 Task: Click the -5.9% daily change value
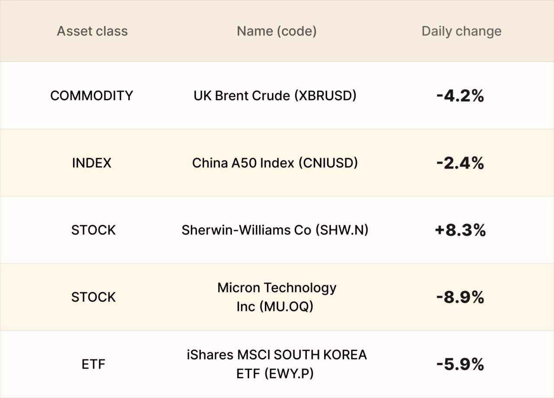[460, 365]
